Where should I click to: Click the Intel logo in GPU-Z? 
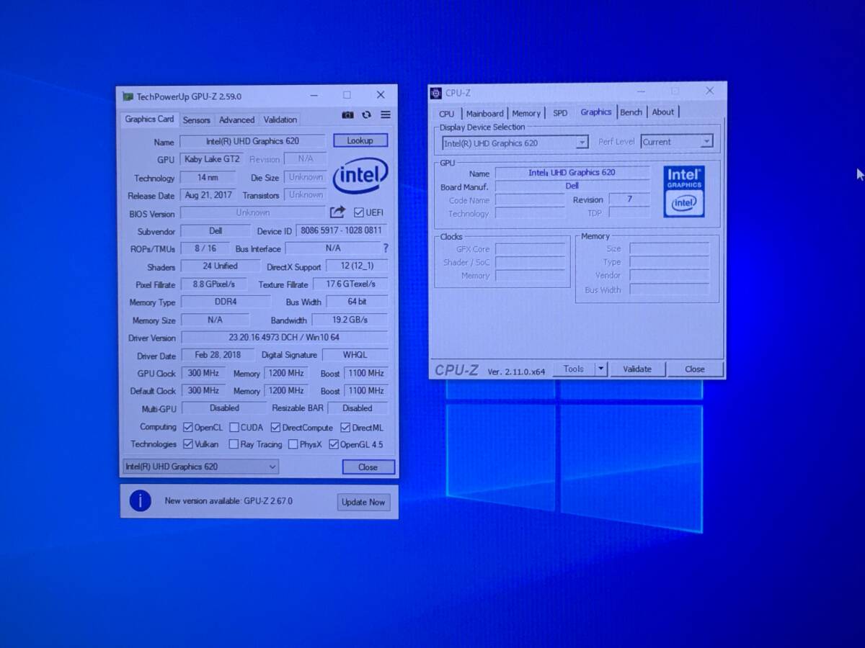point(360,176)
